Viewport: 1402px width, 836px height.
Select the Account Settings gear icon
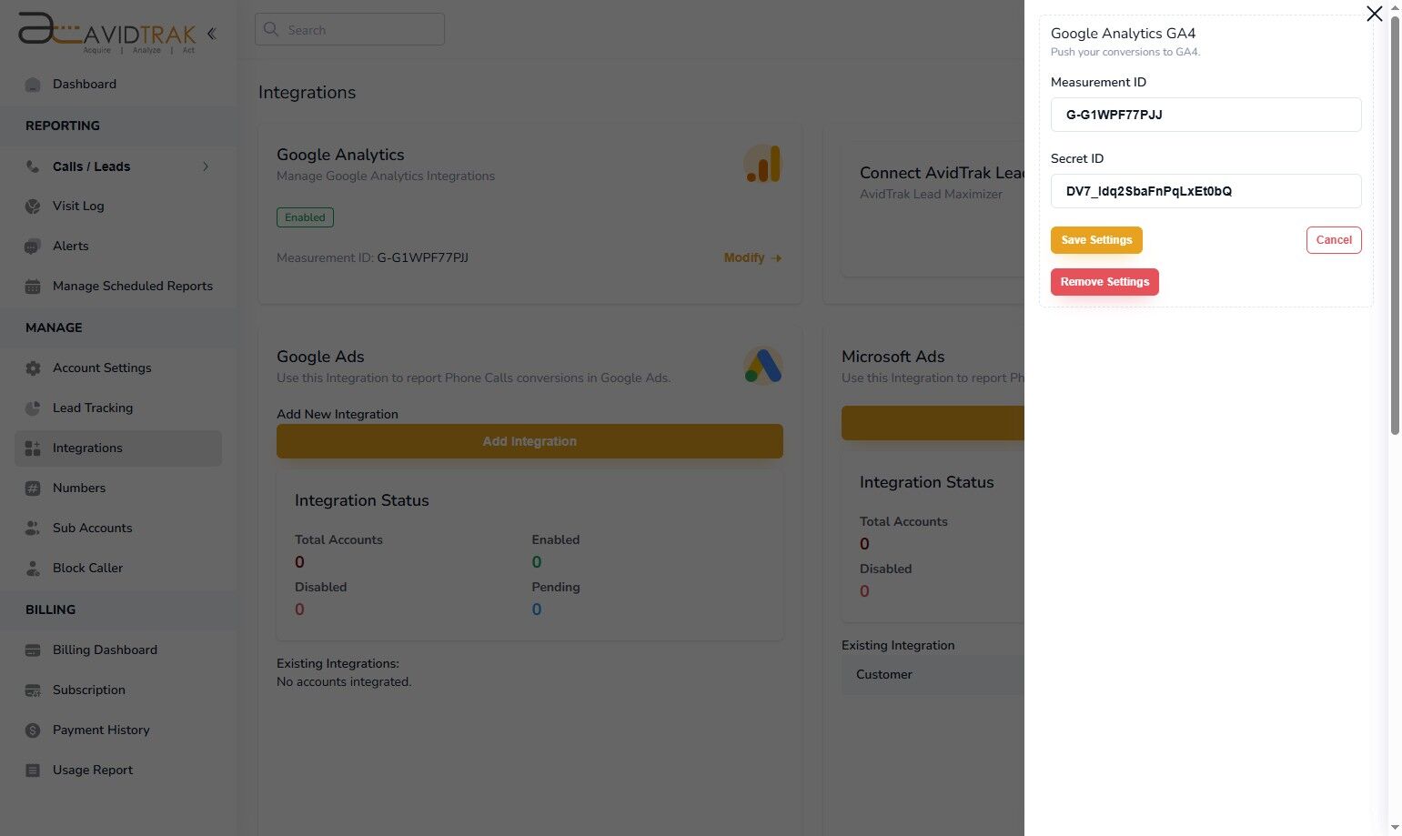tap(33, 368)
